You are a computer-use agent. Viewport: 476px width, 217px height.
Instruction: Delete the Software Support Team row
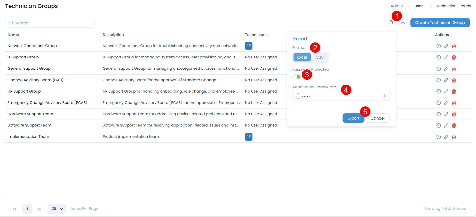454,125
